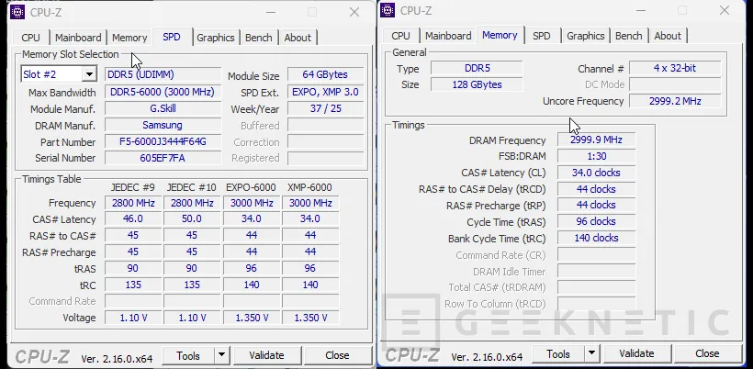Open Tools dropdown arrow in right window

click(591, 353)
